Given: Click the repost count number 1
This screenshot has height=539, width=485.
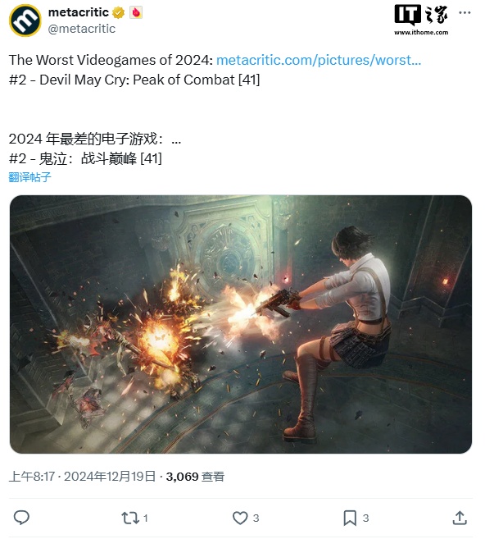Looking at the screenshot, I should [x=146, y=518].
